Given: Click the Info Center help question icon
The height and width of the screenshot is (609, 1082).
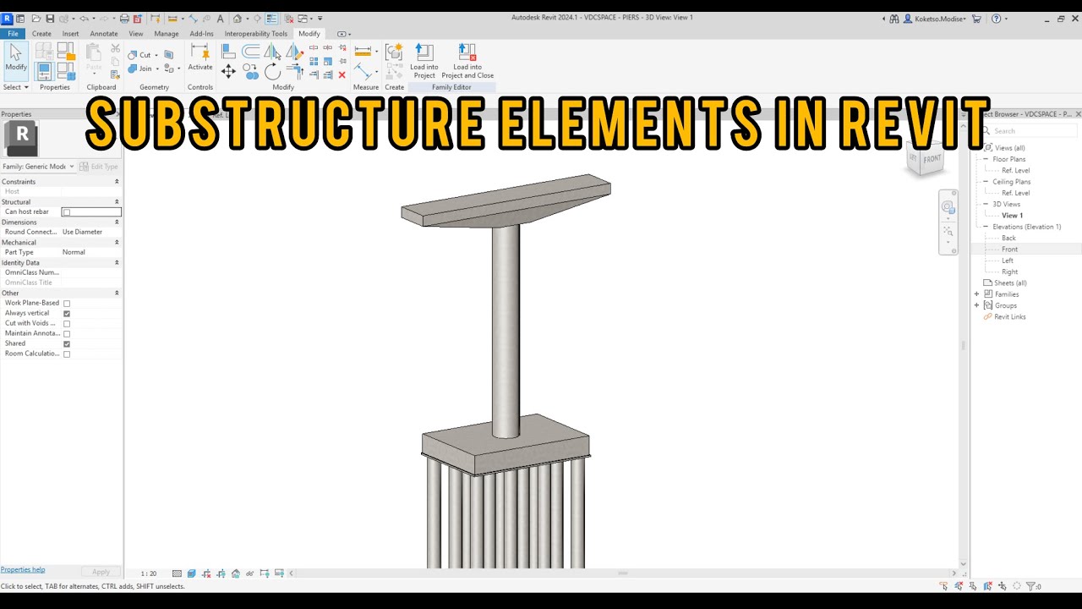Looking at the screenshot, I should point(996,19).
